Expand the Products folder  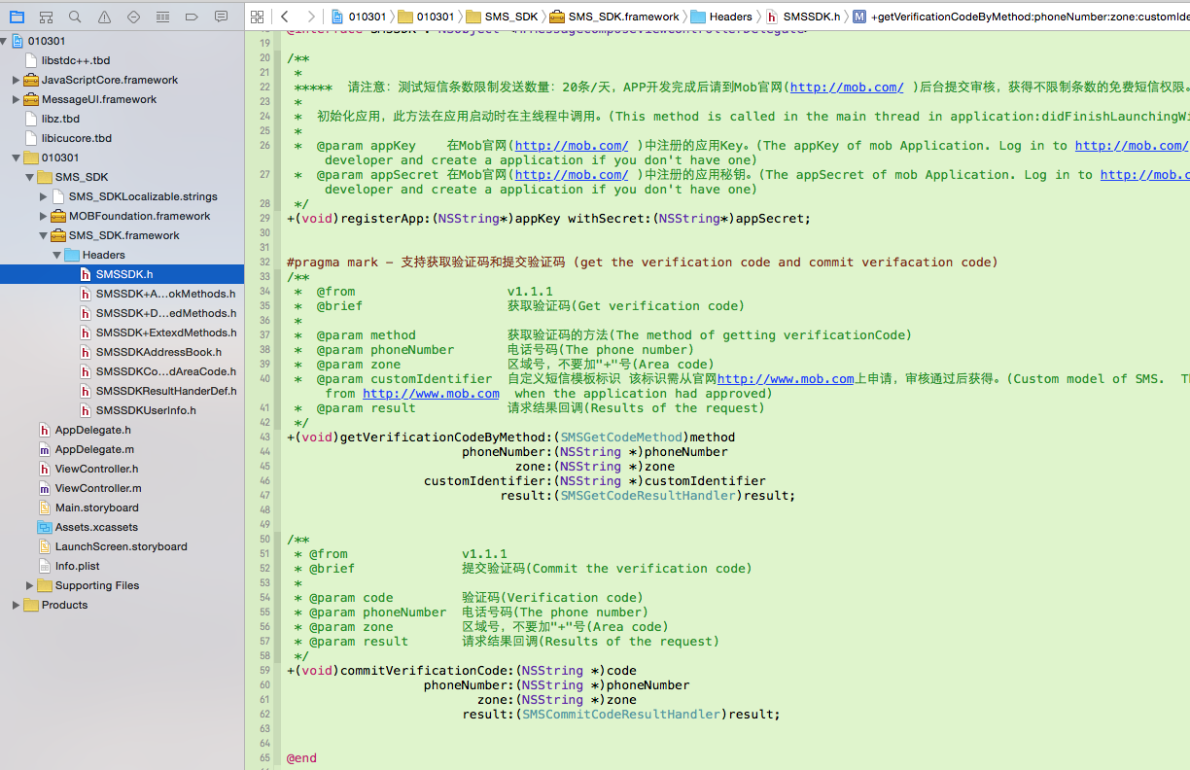[16, 605]
